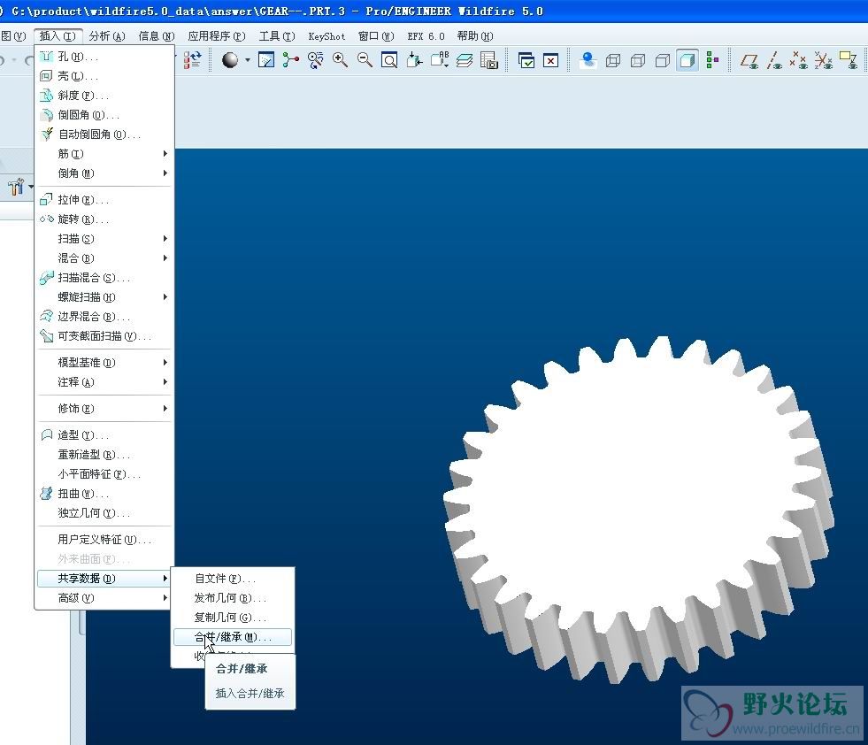Click the zoom in magnifier
Image resolution: width=868 pixels, height=745 pixels.
pyautogui.click(x=340, y=60)
